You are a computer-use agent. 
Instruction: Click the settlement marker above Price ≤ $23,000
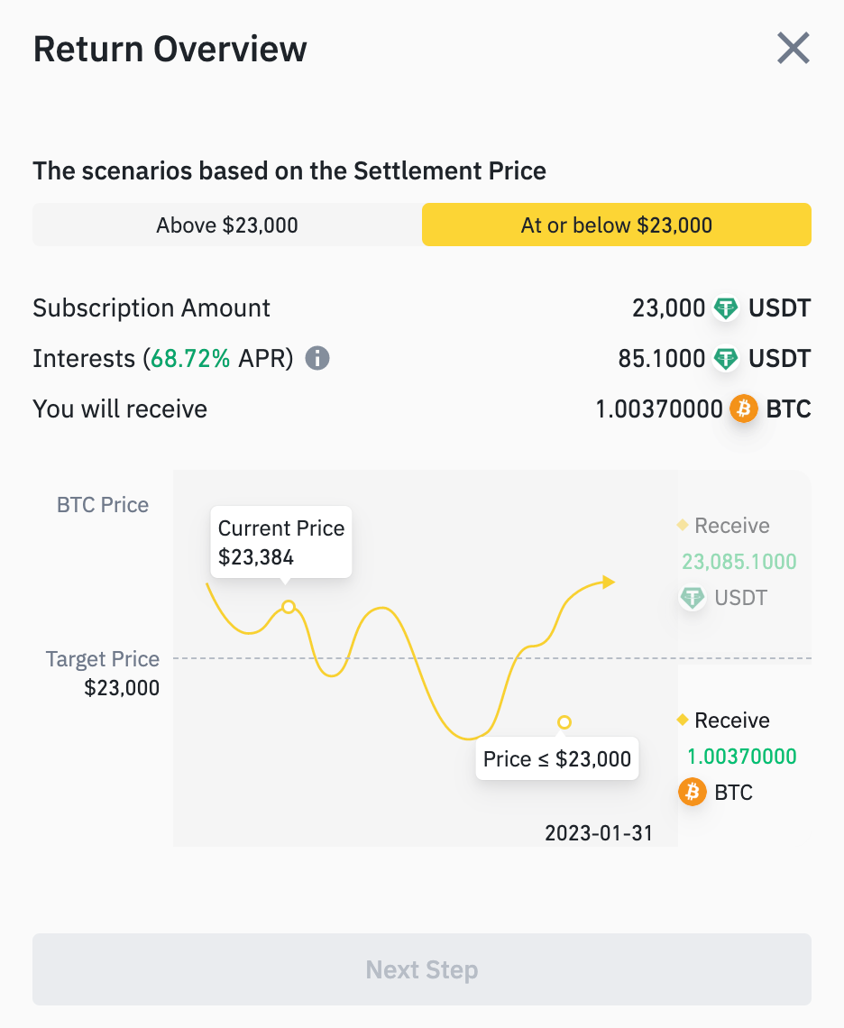click(x=564, y=722)
